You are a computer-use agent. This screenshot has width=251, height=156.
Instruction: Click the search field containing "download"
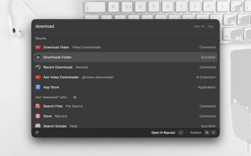[x=110, y=26]
